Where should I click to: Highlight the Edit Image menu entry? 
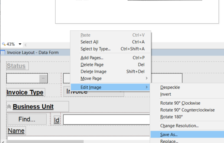coord(110,87)
